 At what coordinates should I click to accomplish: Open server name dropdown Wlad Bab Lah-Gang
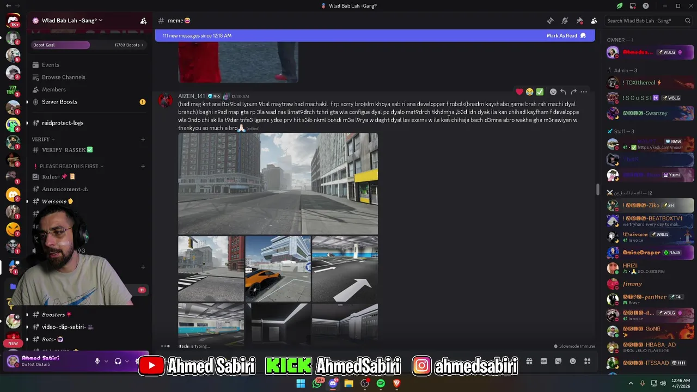[72, 21]
